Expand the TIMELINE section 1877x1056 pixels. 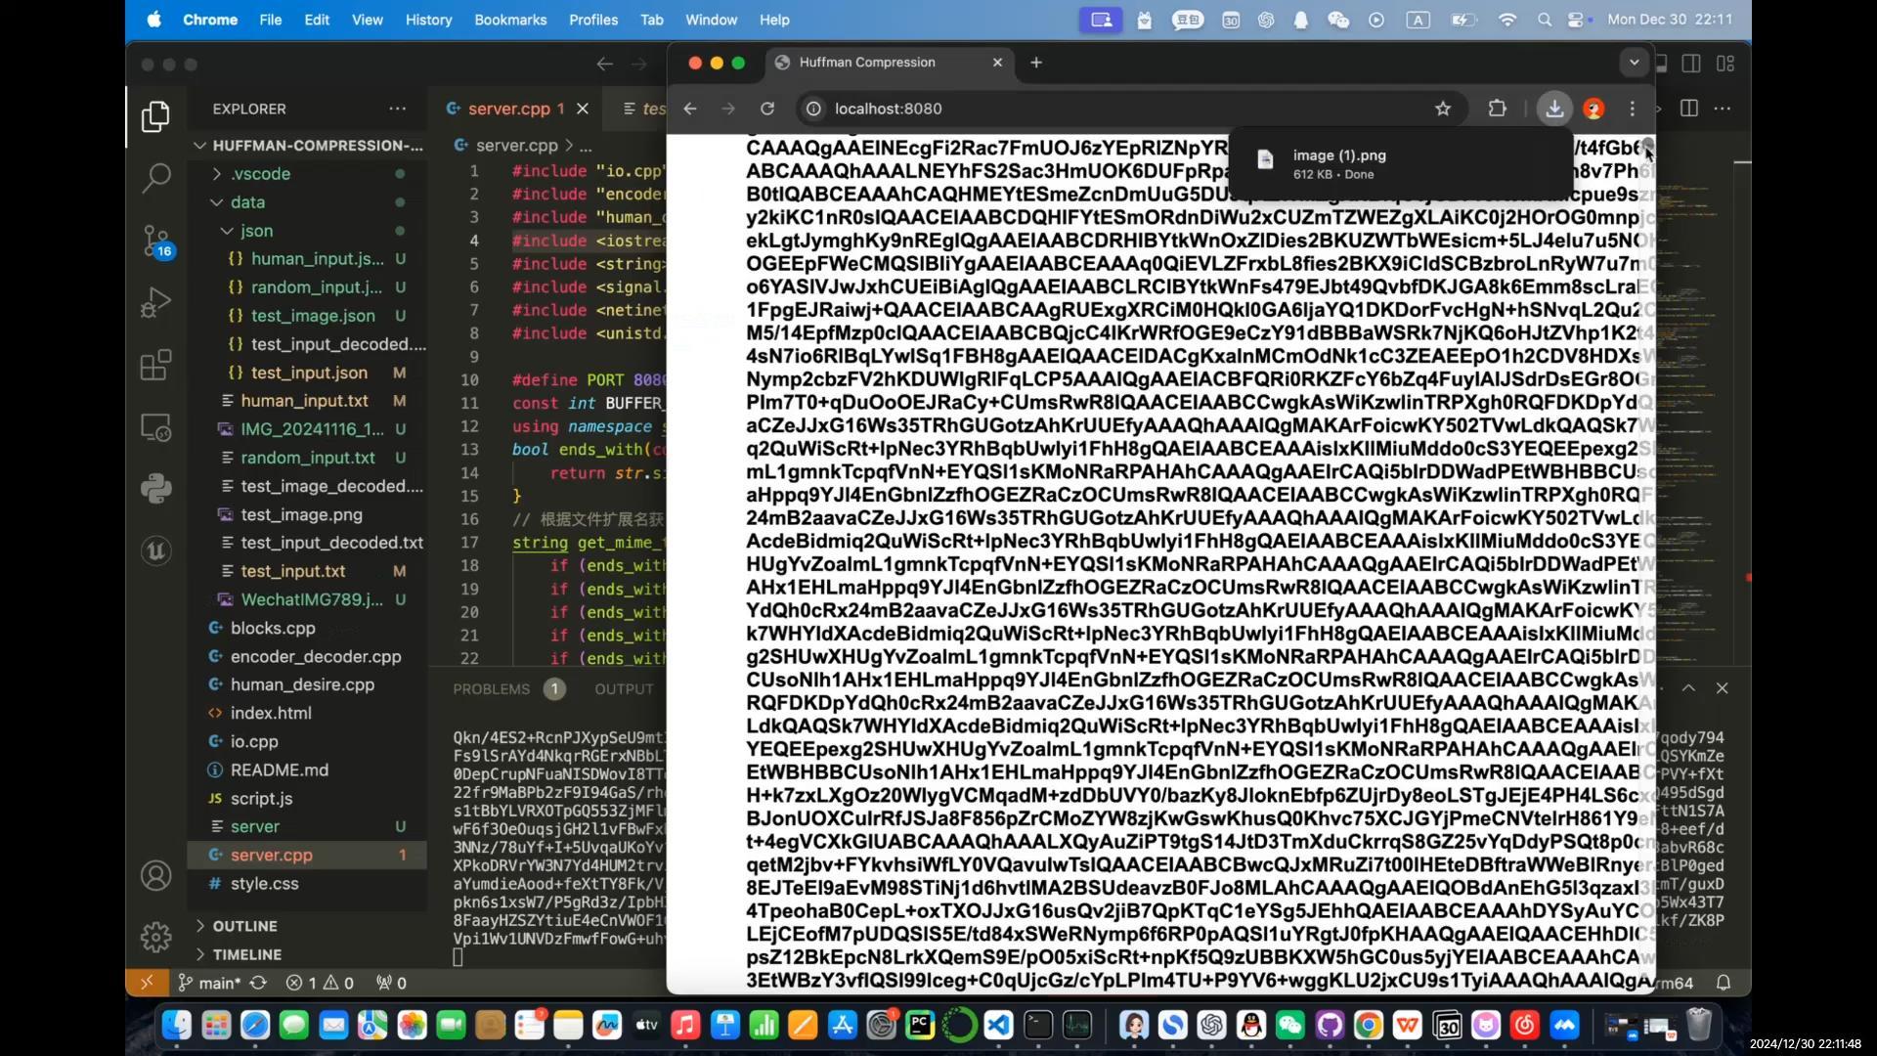coord(309,954)
